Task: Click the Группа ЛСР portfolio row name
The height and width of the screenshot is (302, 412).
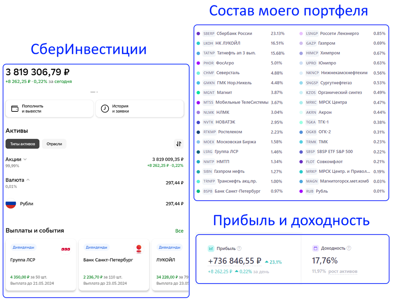Action: tap(227, 152)
